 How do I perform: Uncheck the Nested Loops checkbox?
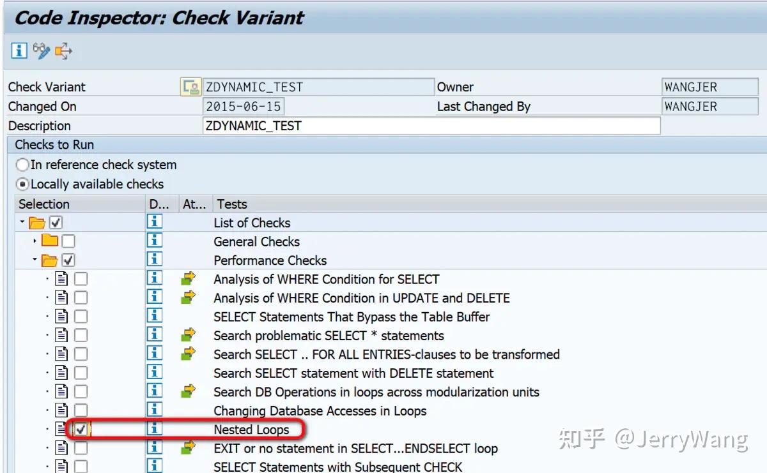(x=81, y=429)
